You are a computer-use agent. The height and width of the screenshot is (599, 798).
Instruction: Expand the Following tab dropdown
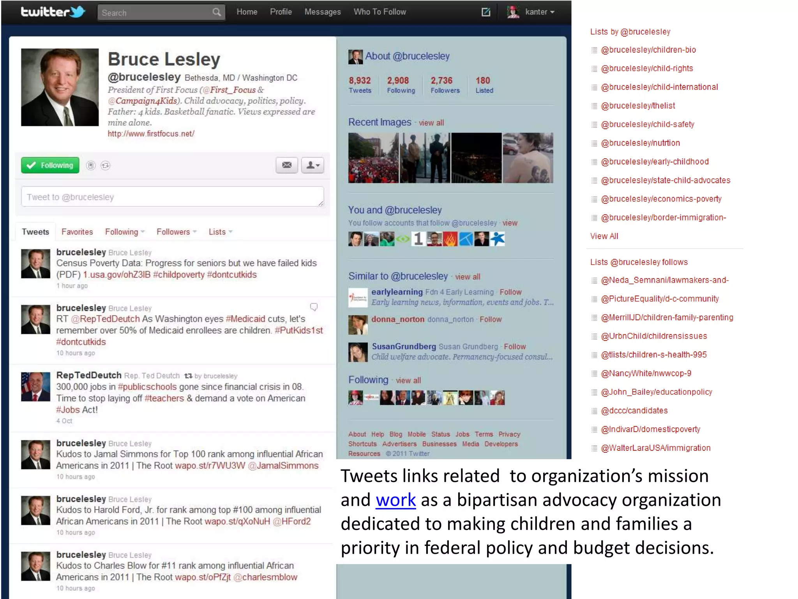(125, 232)
